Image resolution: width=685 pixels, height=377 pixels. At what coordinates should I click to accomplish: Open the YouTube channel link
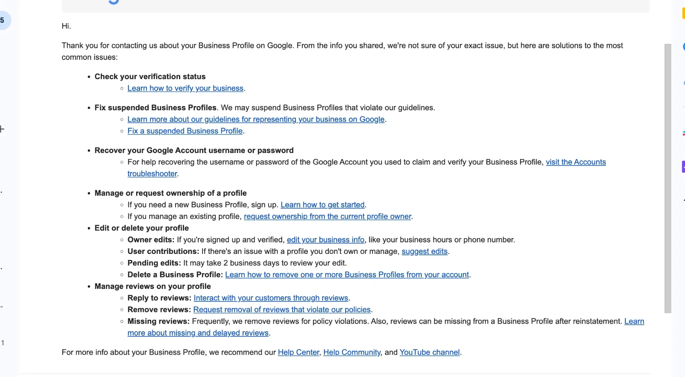[x=430, y=352]
